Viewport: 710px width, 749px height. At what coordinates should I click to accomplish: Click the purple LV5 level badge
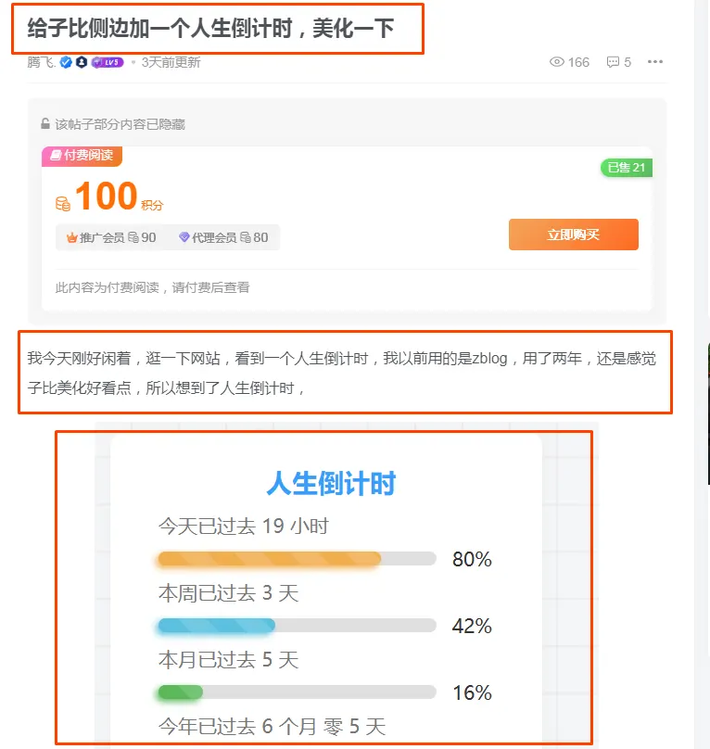pos(108,62)
